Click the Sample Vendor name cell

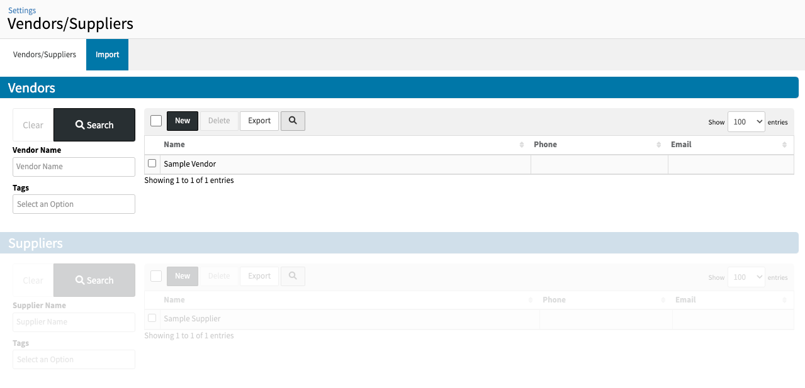[345, 164]
